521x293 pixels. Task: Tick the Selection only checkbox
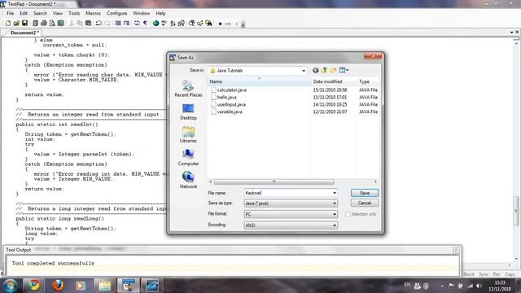coord(348,214)
